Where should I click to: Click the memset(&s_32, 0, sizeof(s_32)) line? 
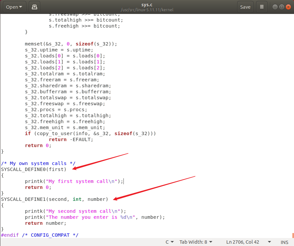71,44
